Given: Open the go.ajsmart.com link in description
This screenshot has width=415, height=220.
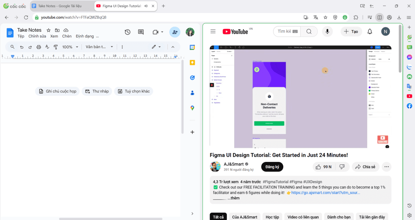Looking at the screenshot, I should pos(325,193).
